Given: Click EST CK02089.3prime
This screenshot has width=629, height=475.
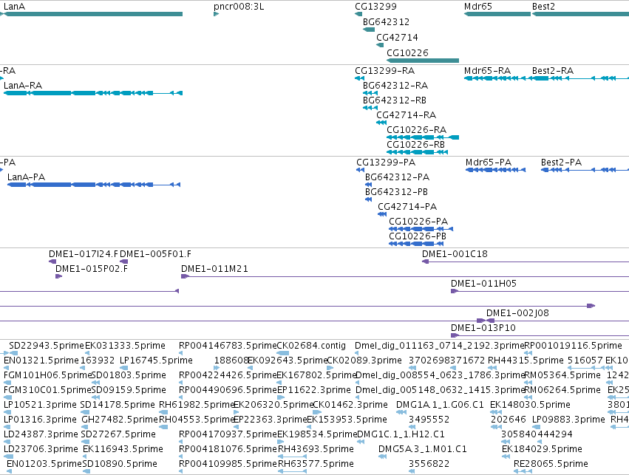Looking at the screenshot, I should 364,360.
